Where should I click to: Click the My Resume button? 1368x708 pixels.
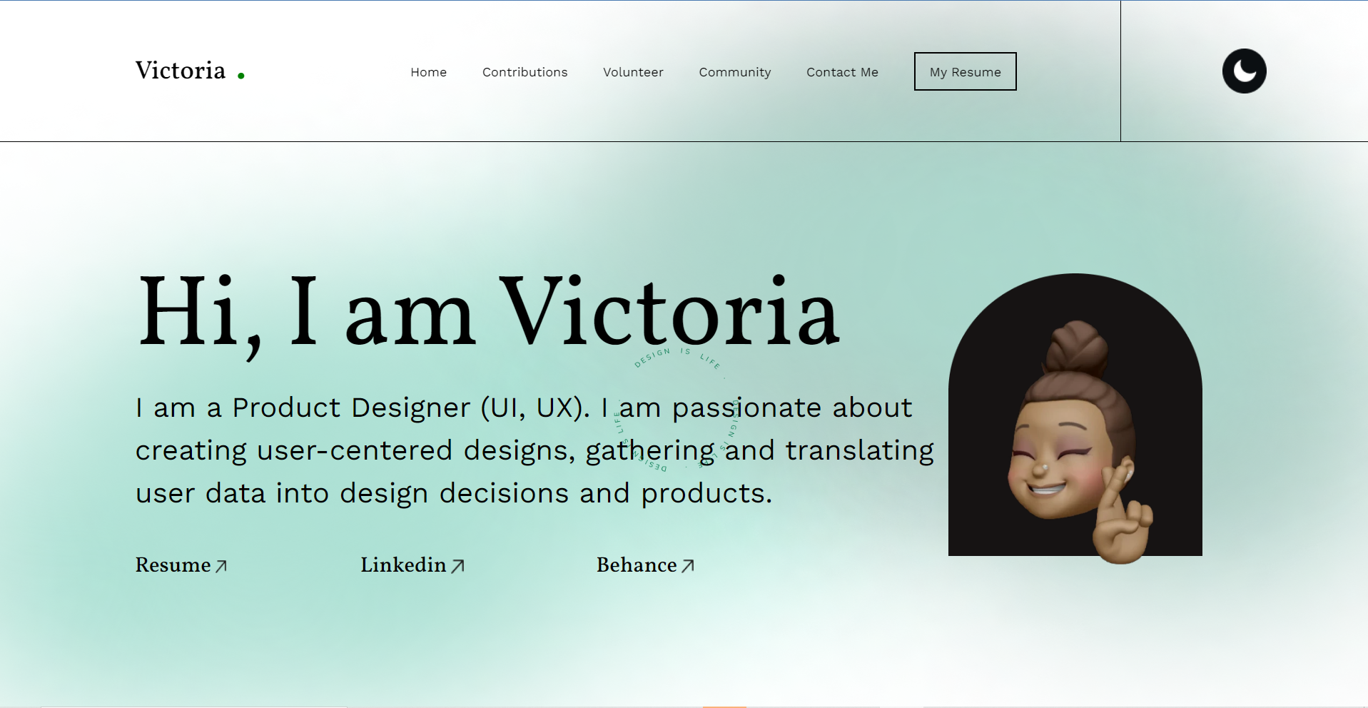(964, 71)
